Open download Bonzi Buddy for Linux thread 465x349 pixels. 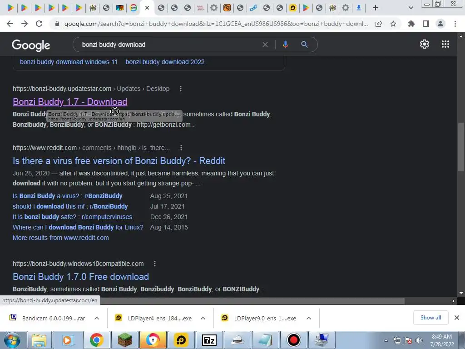tap(78, 227)
